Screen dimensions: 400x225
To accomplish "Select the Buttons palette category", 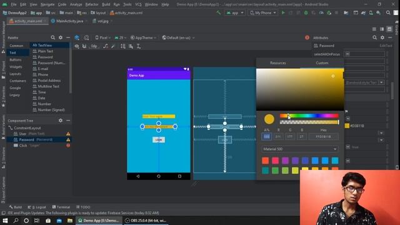I will click(x=16, y=60).
